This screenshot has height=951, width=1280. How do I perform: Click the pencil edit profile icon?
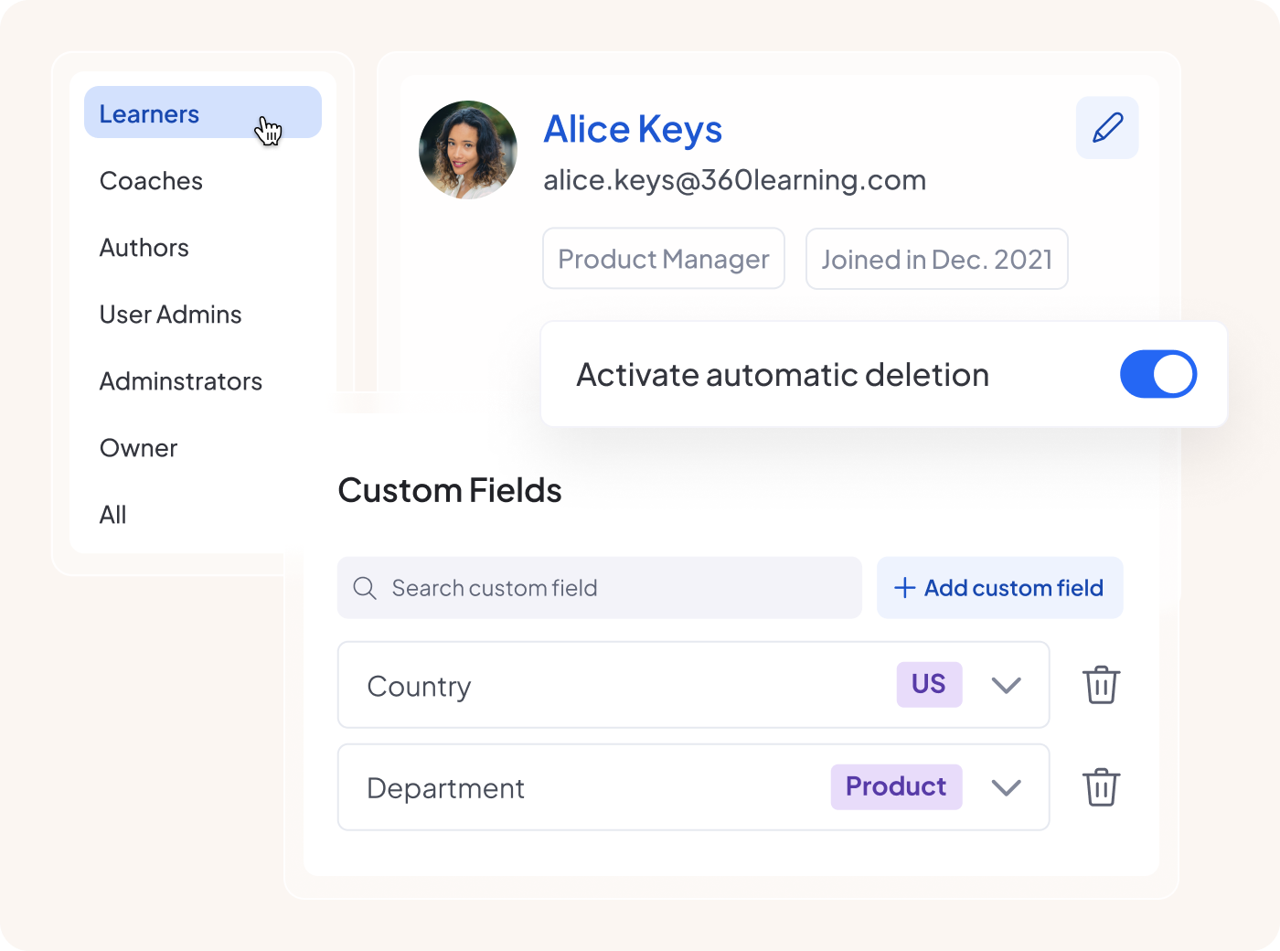click(x=1107, y=128)
